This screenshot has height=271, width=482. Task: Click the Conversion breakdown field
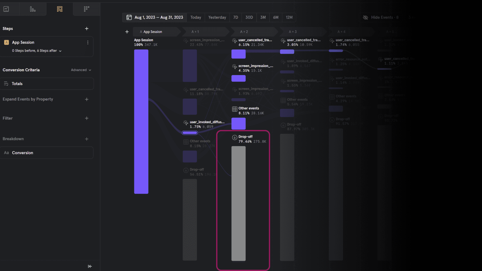pos(47,153)
